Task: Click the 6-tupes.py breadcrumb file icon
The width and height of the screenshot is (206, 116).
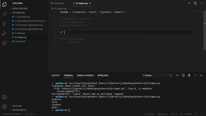Action: click(53, 9)
